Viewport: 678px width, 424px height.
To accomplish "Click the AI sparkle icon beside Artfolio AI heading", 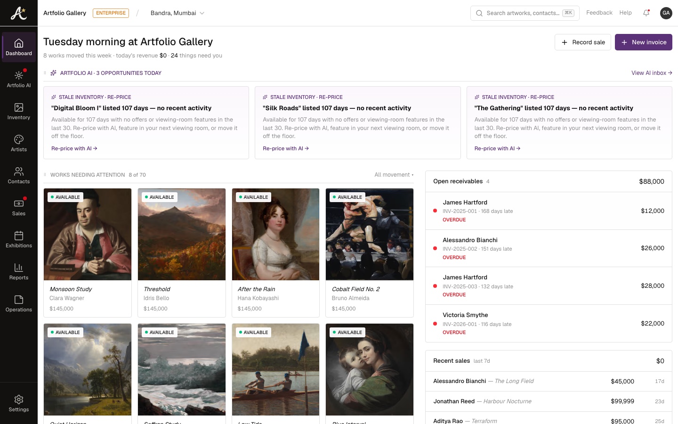I will [54, 73].
